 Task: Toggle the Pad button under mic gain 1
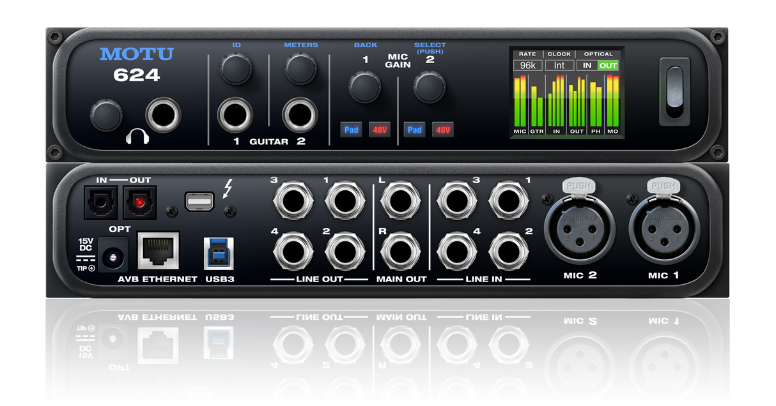point(351,130)
